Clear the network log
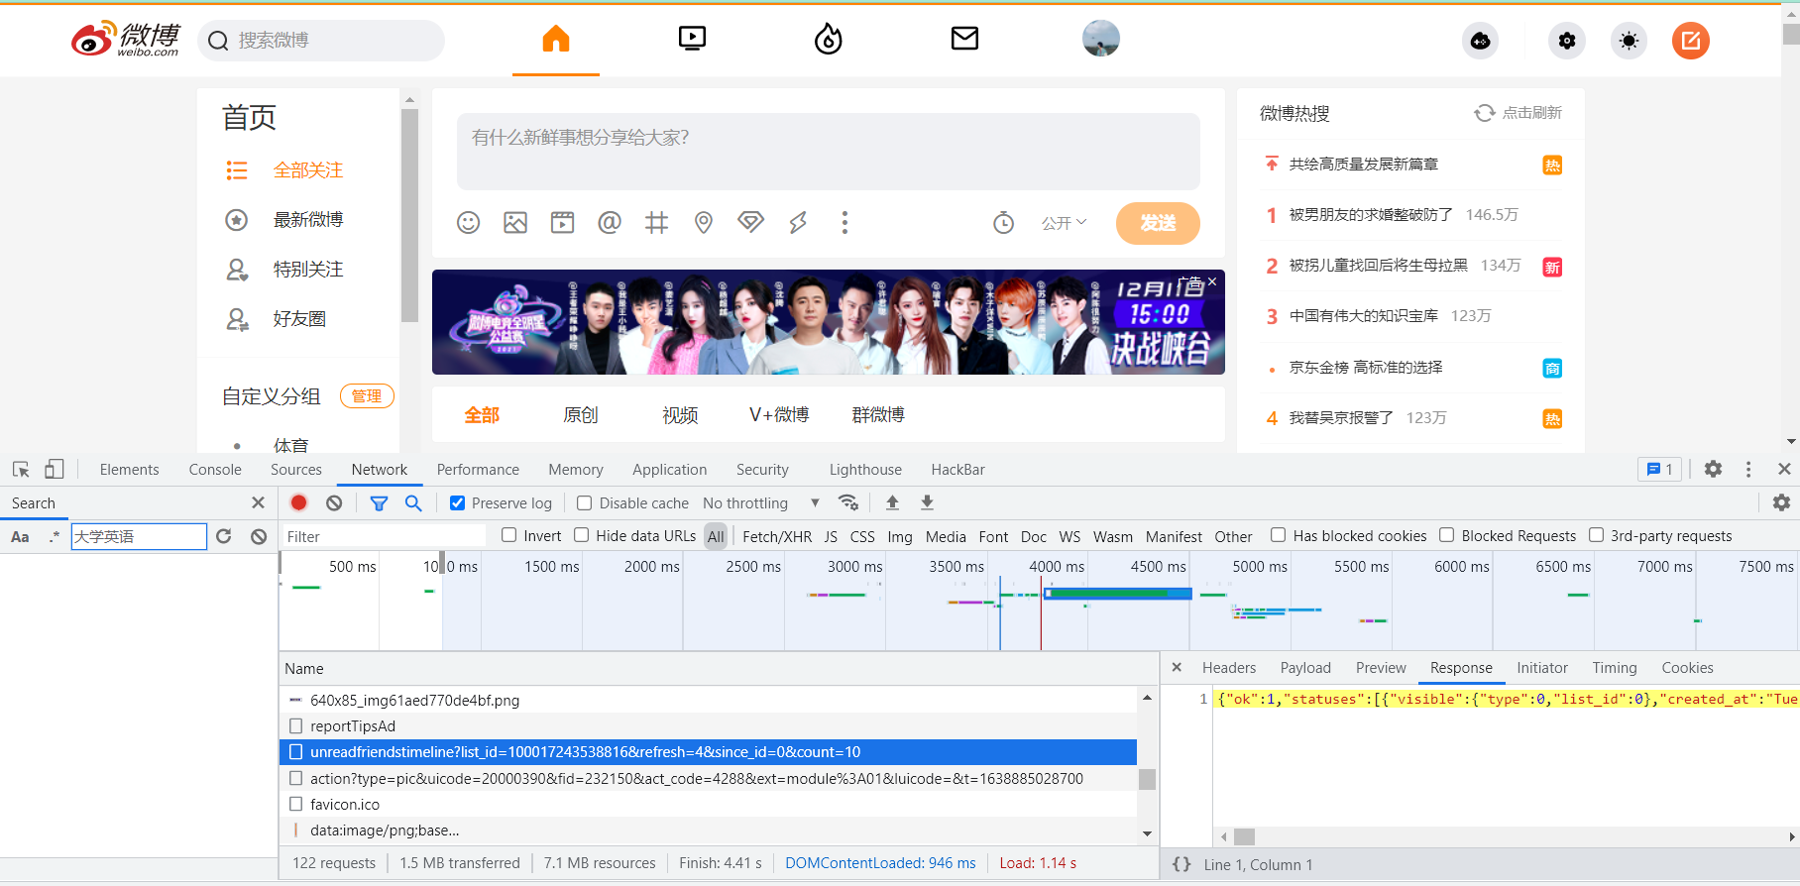Viewport: 1800px width, 886px height. click(x=334, y=503)
